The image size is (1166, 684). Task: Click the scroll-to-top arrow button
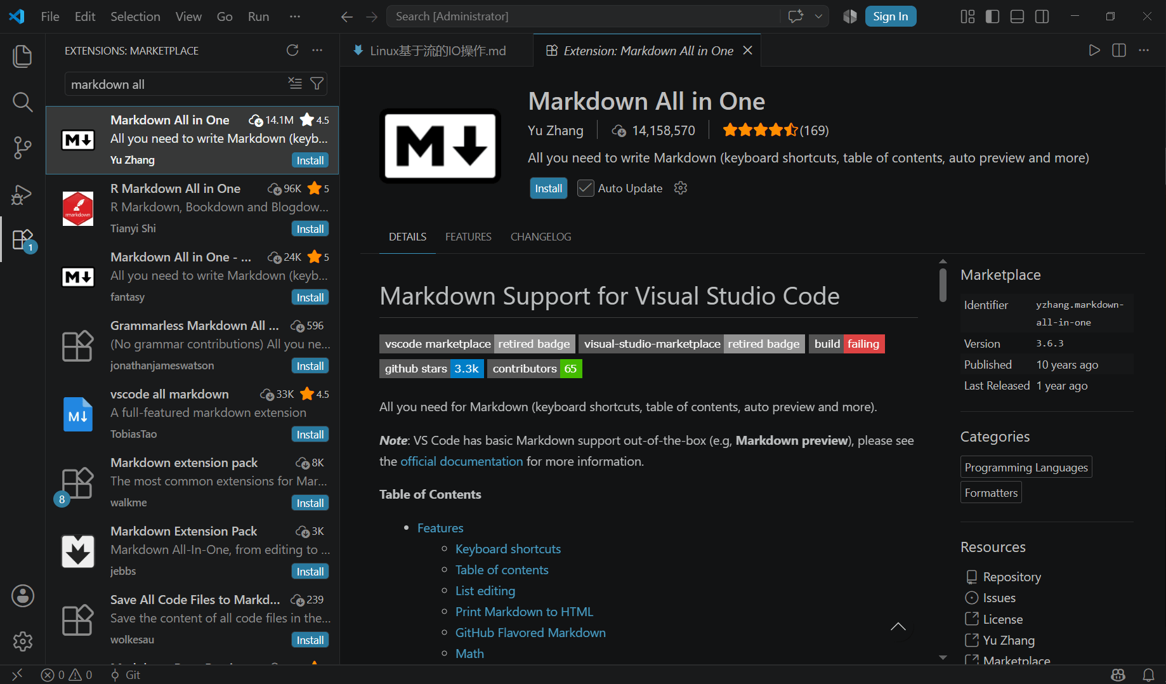pyautogui.click(x=898, y=626)
